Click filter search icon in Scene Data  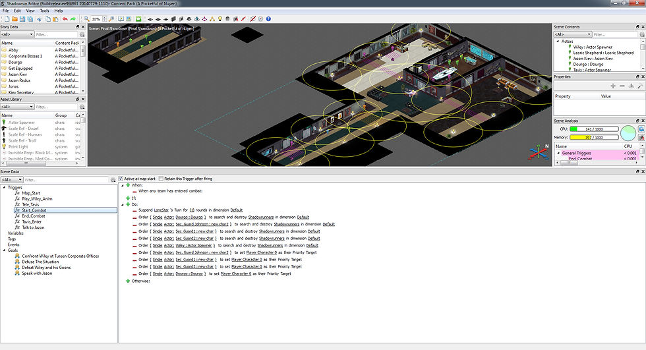click(113, 180)
